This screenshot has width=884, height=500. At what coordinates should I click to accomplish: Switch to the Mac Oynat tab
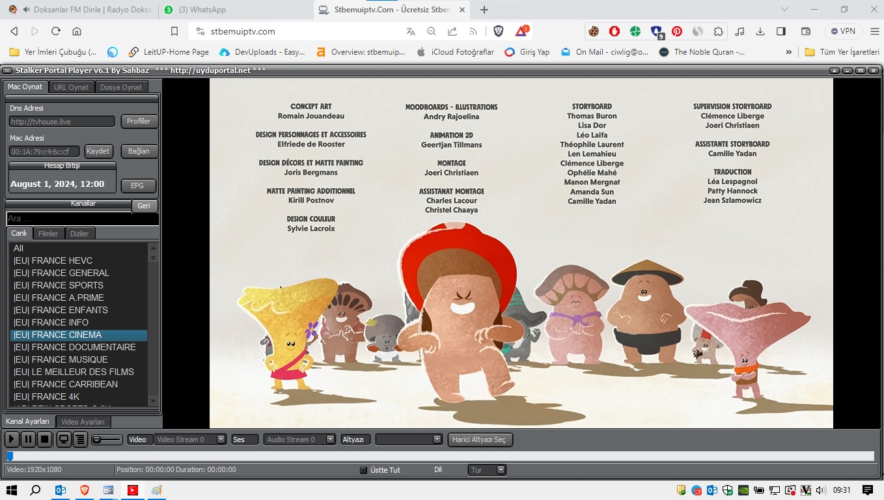point(25,87)
